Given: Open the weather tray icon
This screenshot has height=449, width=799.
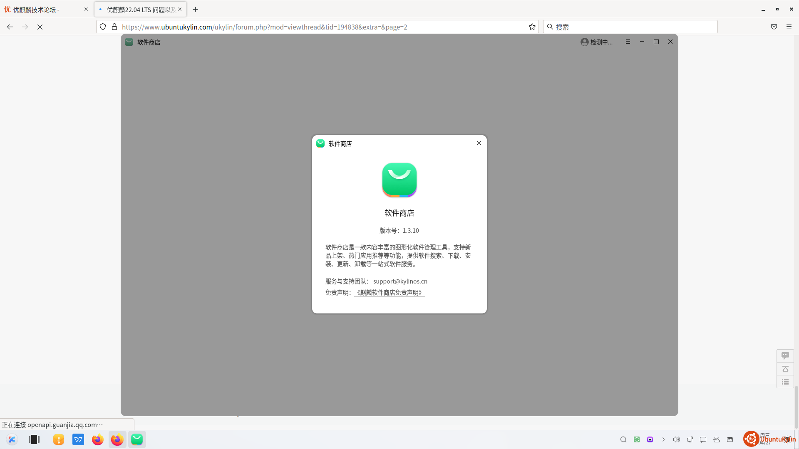Looking at the screenshot, I should click(x=717, y=439).
